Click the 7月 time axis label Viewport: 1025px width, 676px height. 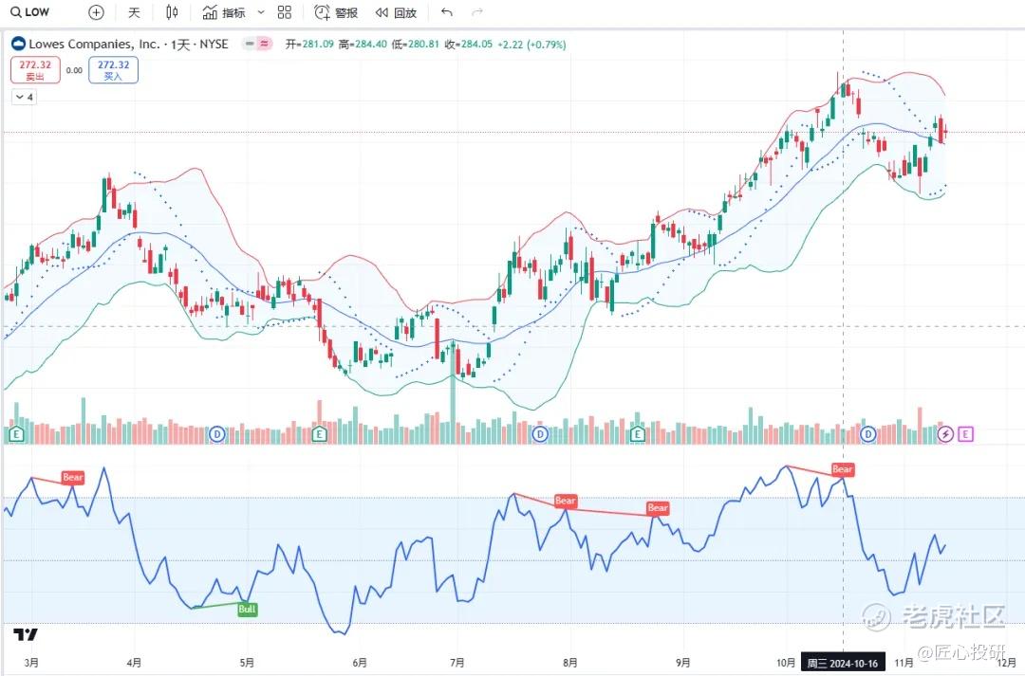(x=457, y=663)
